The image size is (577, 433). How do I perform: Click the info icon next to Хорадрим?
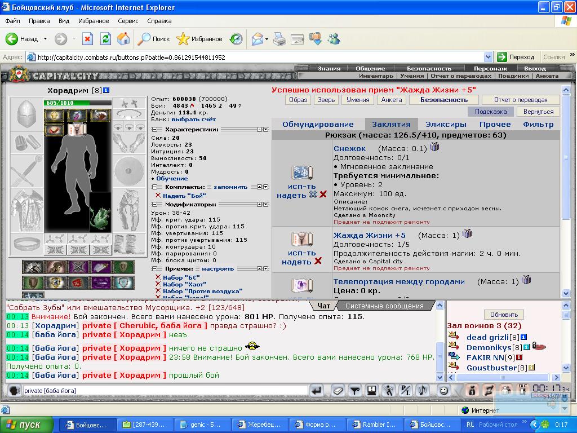(x=106, y=90)
